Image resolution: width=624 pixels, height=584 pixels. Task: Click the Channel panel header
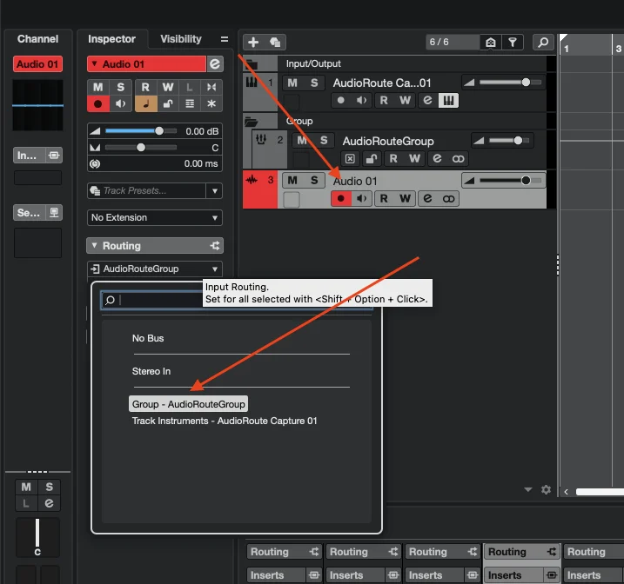37,39
